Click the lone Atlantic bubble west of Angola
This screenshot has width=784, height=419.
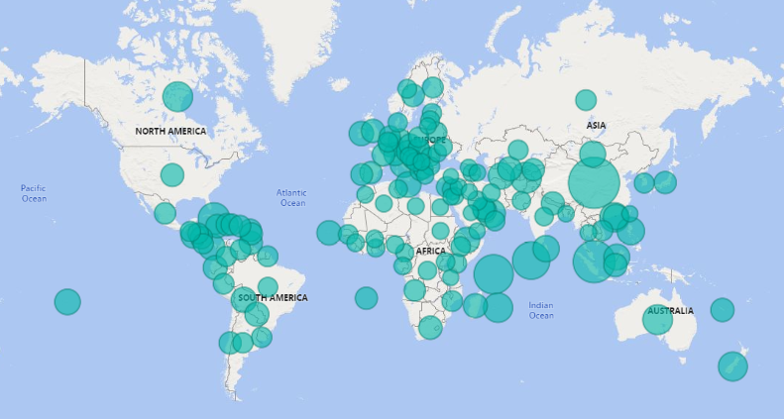(367, 298)
